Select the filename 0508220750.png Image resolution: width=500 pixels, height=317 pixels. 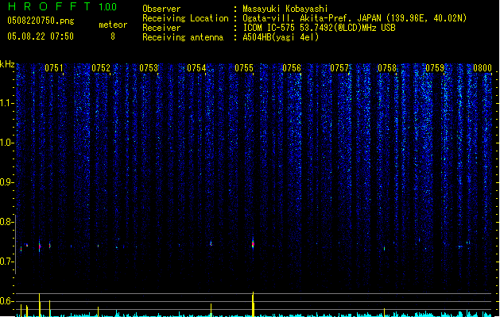click(41, 21)
